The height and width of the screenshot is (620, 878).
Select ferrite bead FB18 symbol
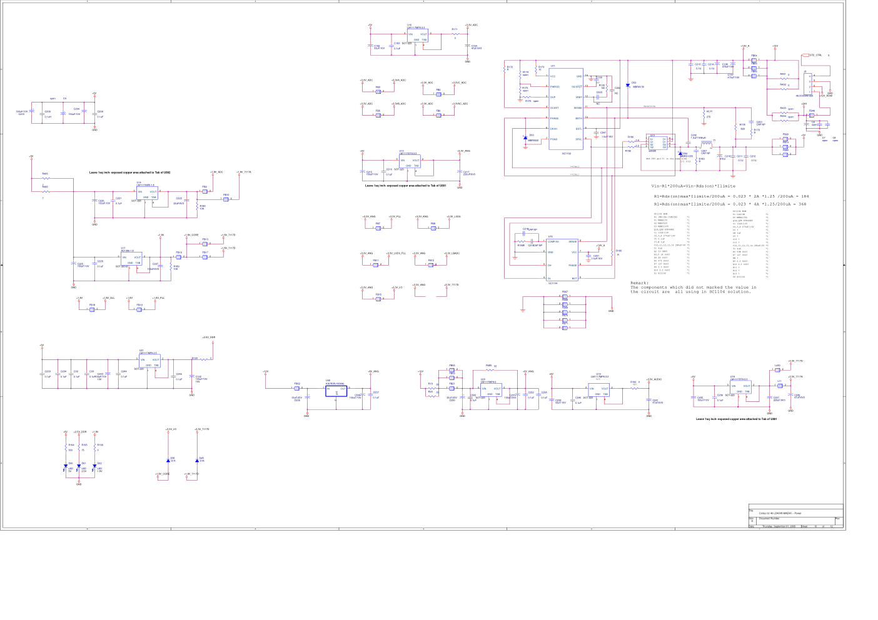coord(92,309)
